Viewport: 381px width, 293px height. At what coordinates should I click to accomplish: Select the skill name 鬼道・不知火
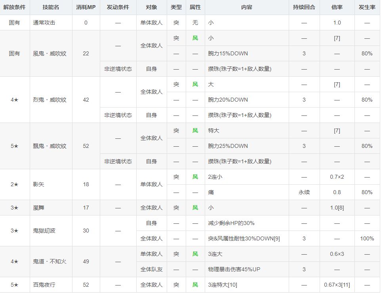tap(50, 261)
